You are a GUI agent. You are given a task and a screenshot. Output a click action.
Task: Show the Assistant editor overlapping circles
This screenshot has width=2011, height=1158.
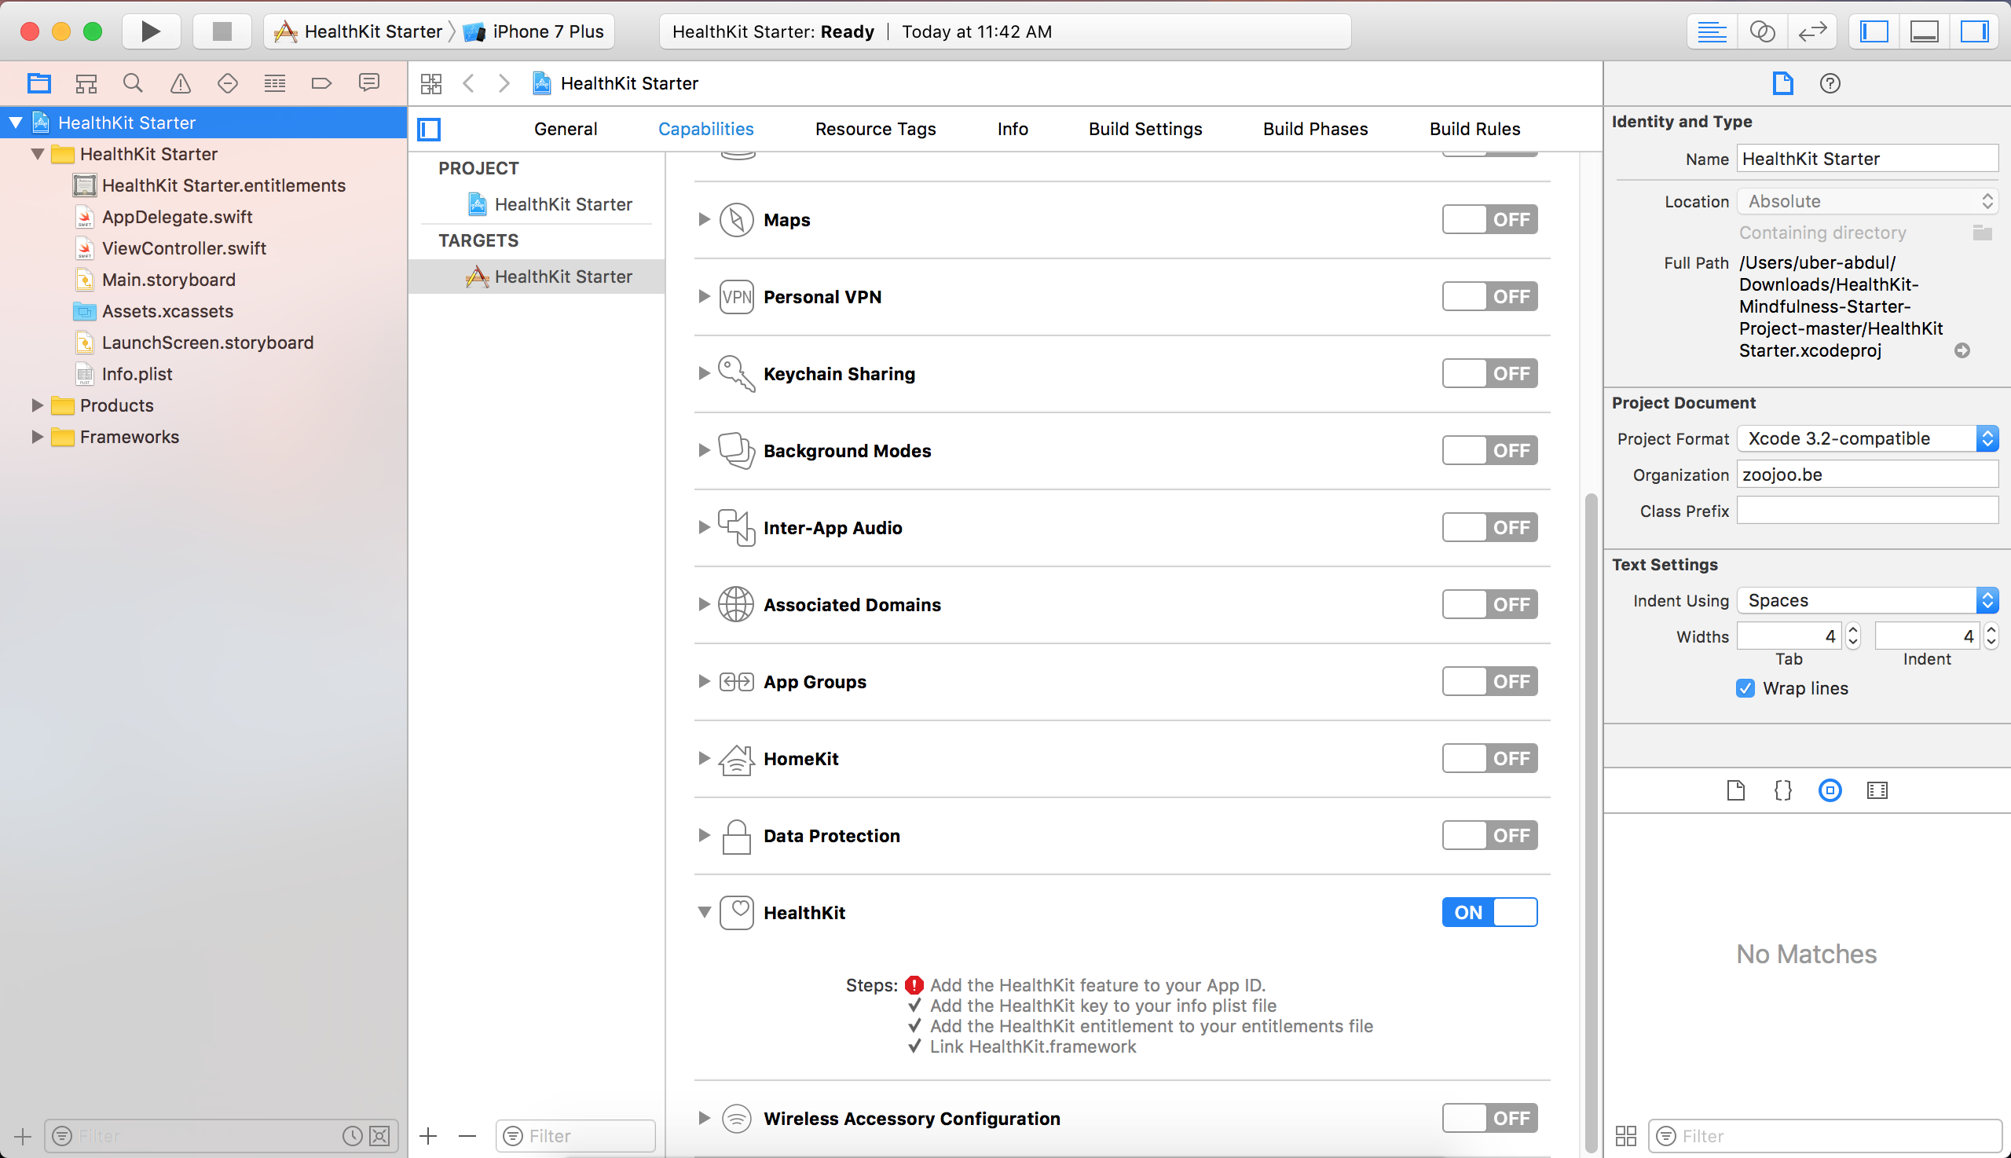[1762, 31]
